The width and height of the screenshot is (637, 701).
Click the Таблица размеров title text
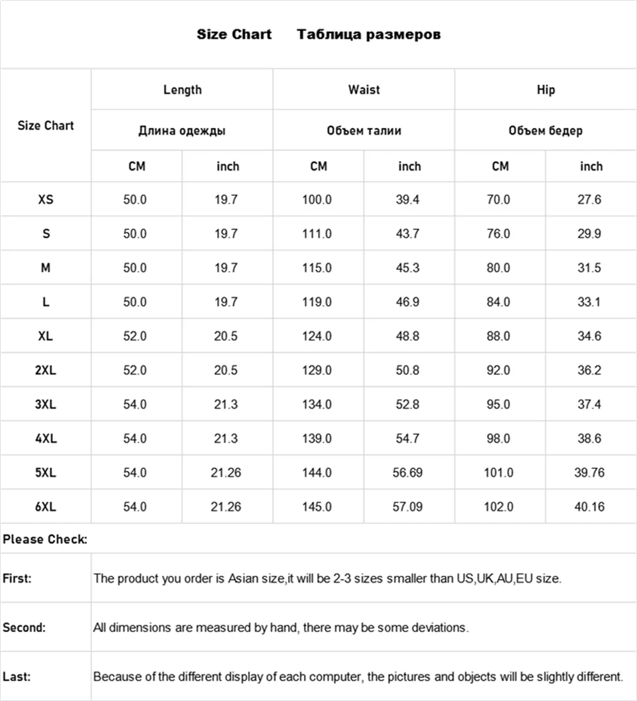(368, 34)
